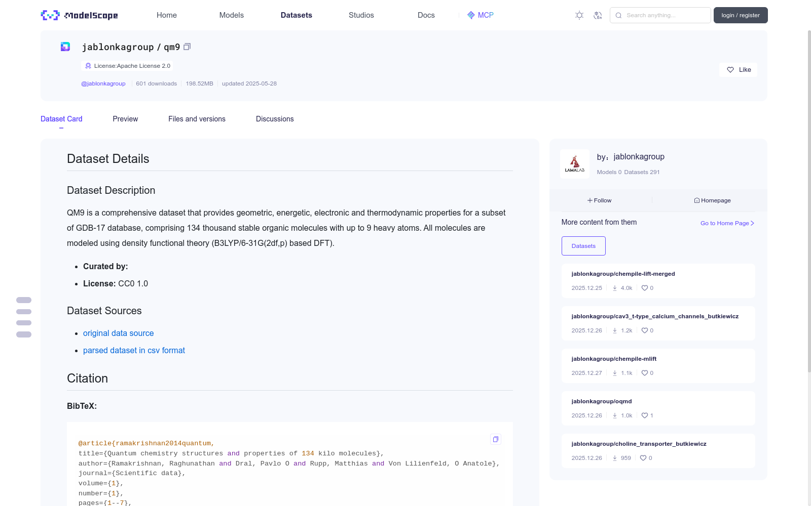This screenshot has height=506, width=811.
Task: Open the Docs navigation item
Action: click(x=426, y=15)
